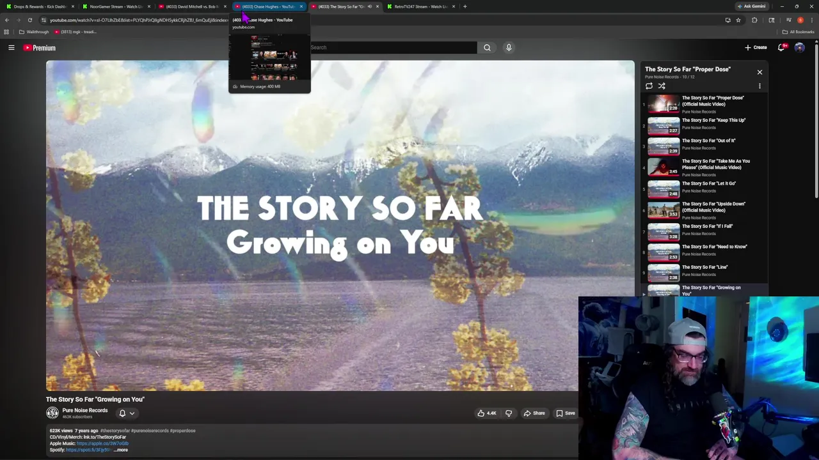
Task: Open playlist three-dot options menu
Action: pos(759,86)
